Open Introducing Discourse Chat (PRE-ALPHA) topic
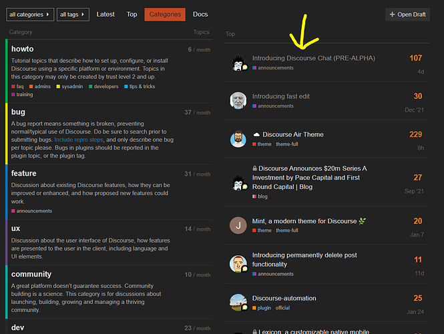 pos(313,58)
